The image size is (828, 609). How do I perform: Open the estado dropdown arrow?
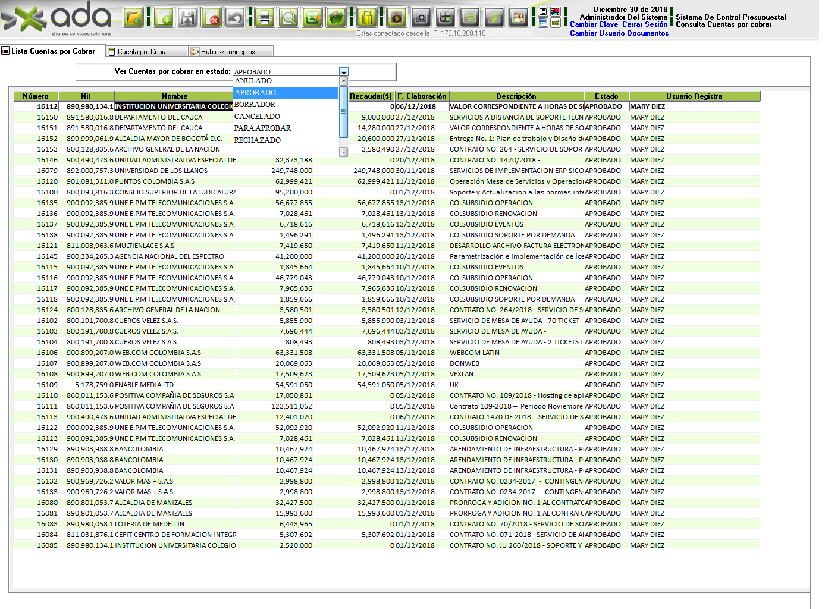point(344,72)
